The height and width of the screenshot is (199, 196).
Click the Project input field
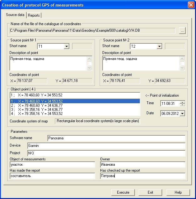tap(106, 153)
